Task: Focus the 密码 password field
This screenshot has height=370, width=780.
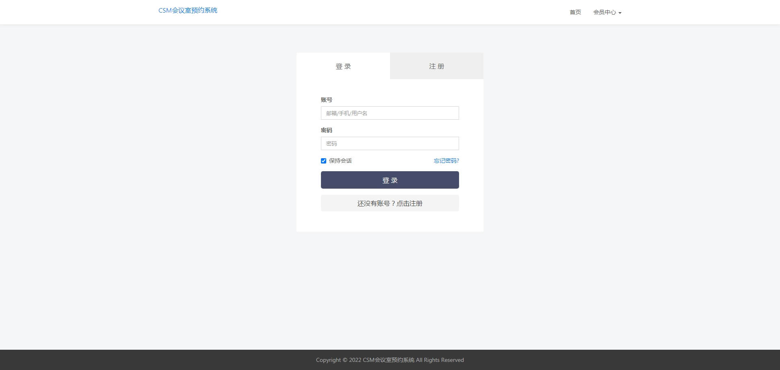Action: (390, 144)
